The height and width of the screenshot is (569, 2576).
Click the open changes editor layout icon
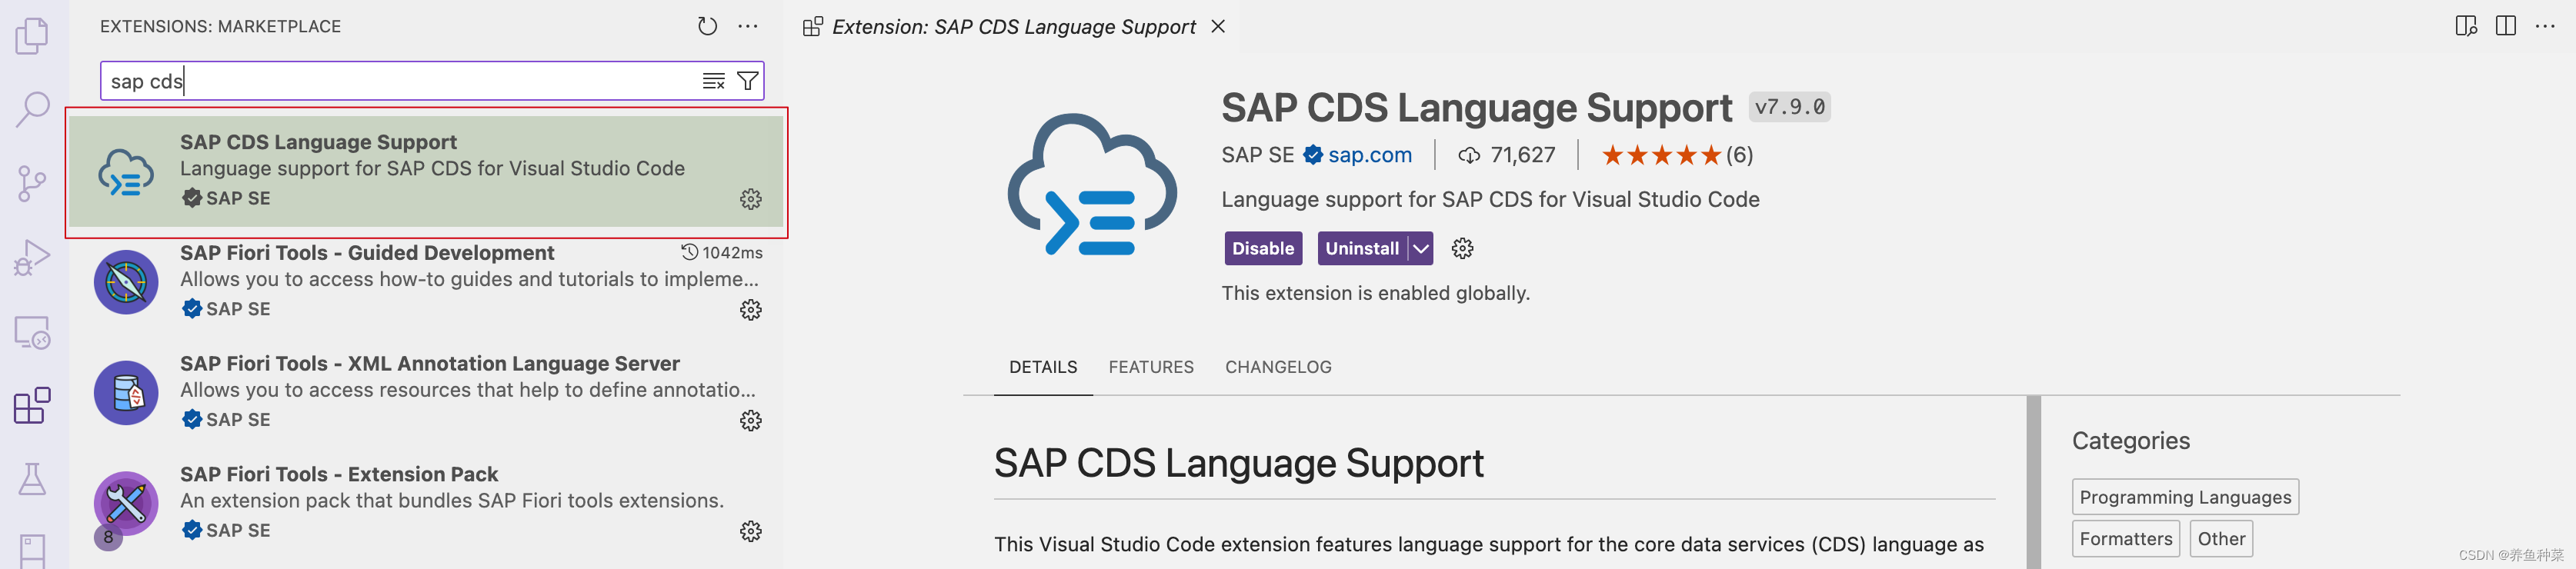coord(2466,26)
